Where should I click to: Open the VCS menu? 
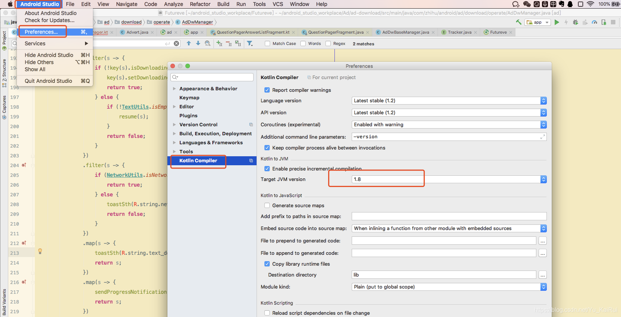click(x=278, y=4)
